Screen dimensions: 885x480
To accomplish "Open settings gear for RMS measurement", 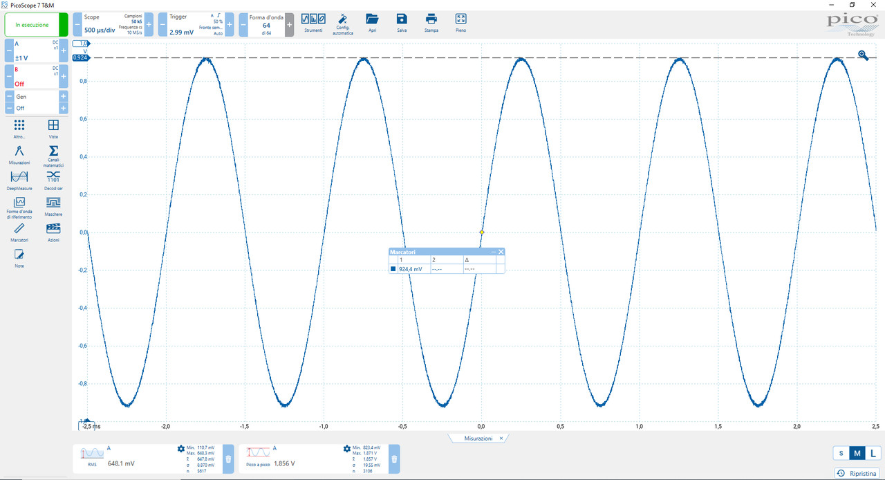I will tap(181, 449).
